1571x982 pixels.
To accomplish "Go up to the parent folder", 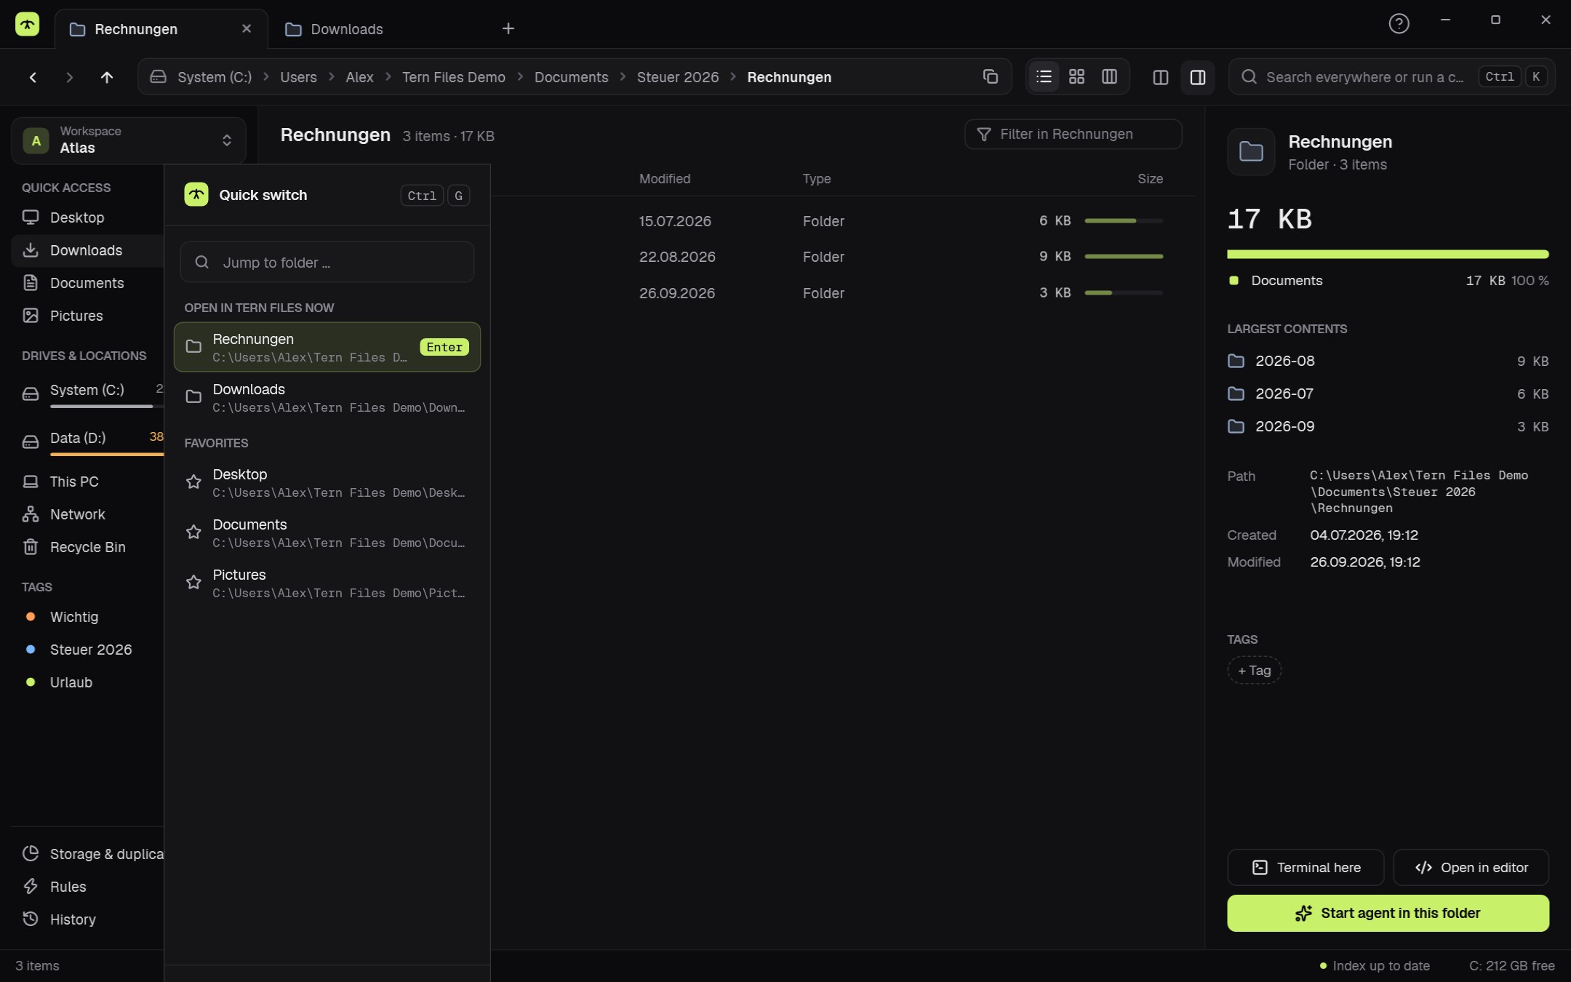I will coord(107,77).
